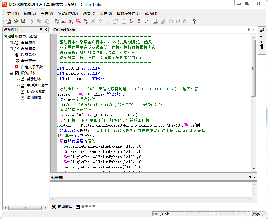Open the 驱动编辑(D) menu
This screenshot has height=219, width=268.
point(68,13)
